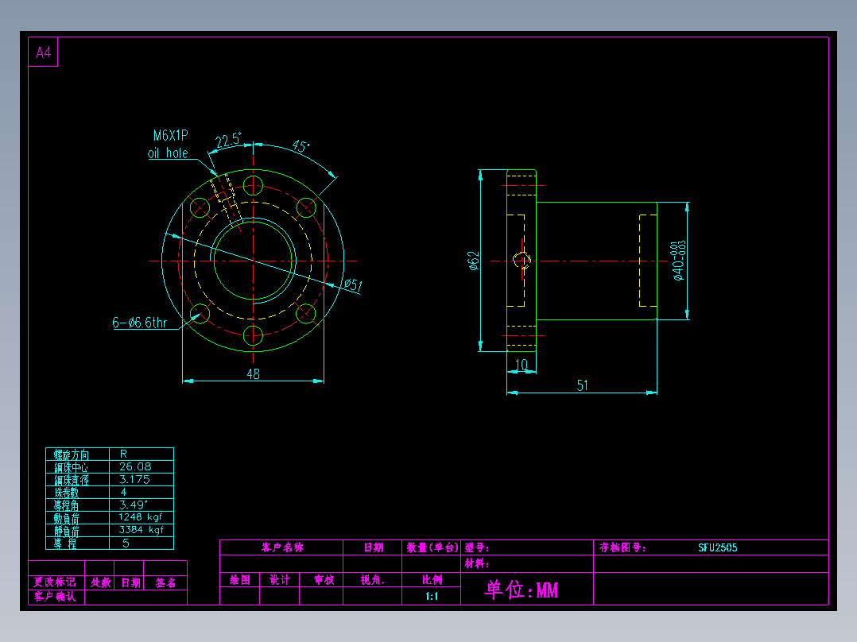Select the 10 flange thickness dimension
Image resolution: width=857 pixels, height=642 pixels.
[522, 364]
